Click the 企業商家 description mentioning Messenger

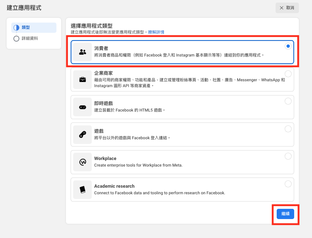pos(190,83)
